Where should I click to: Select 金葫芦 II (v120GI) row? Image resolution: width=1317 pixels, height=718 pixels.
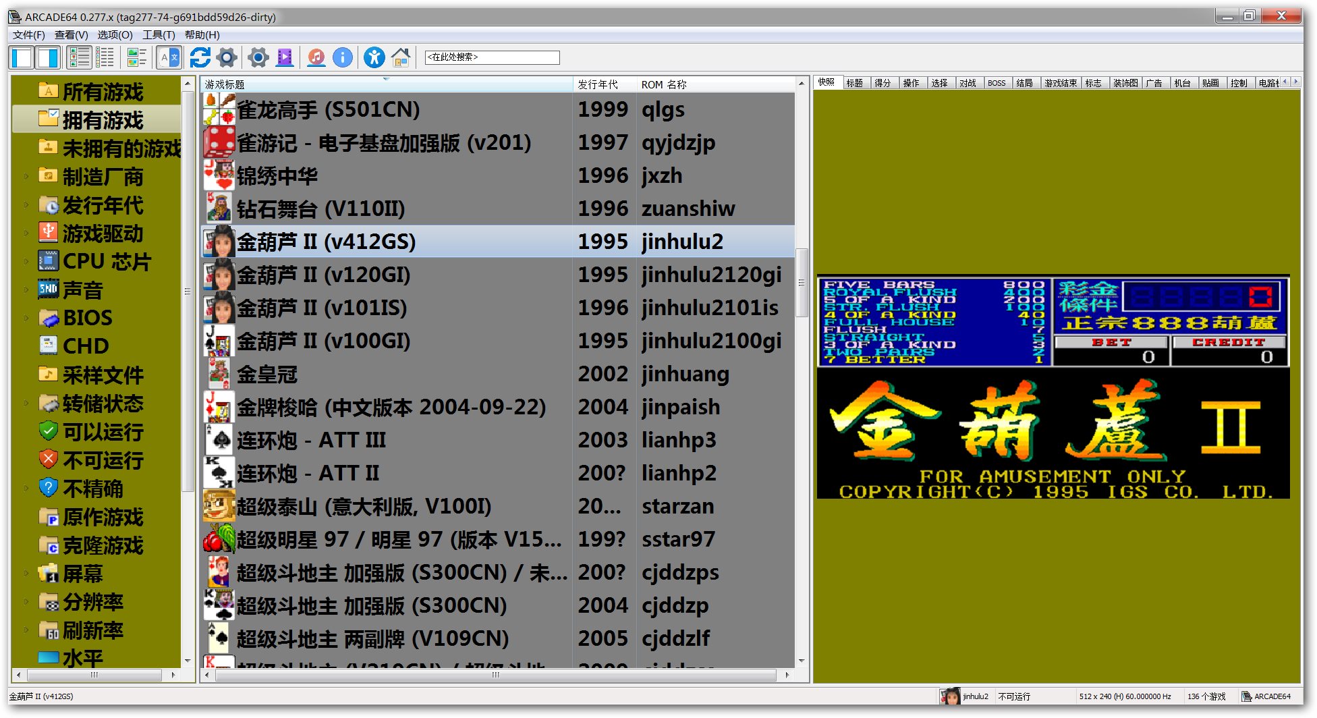[x=498, y=275]
